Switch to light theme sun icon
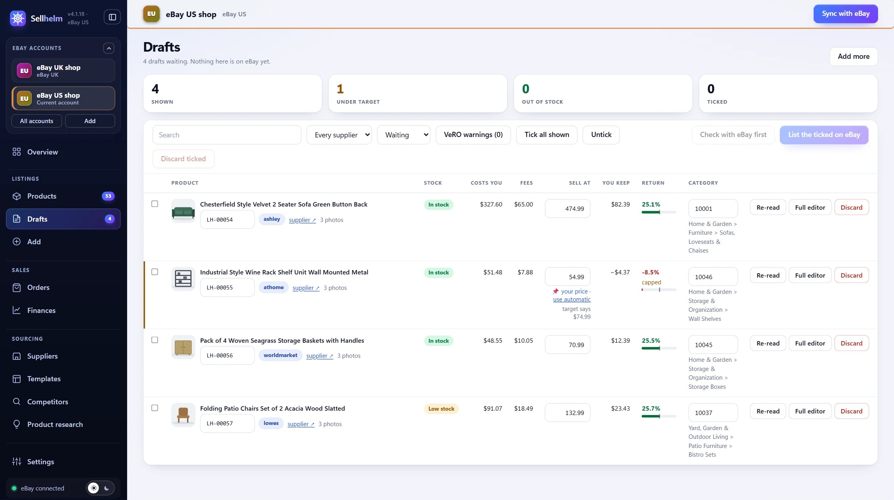 [93, 488]
